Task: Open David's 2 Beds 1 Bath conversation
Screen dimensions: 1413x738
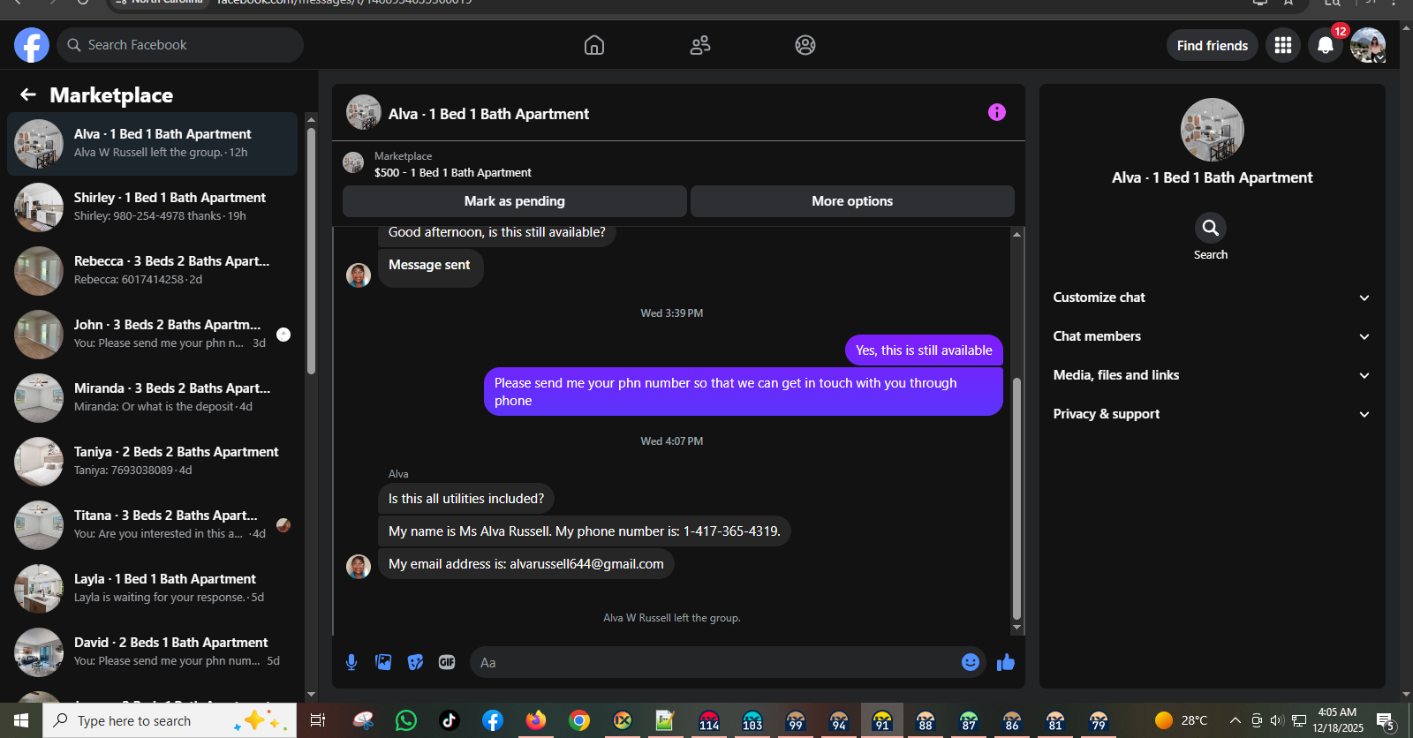Action: click(x=152, y=652)
